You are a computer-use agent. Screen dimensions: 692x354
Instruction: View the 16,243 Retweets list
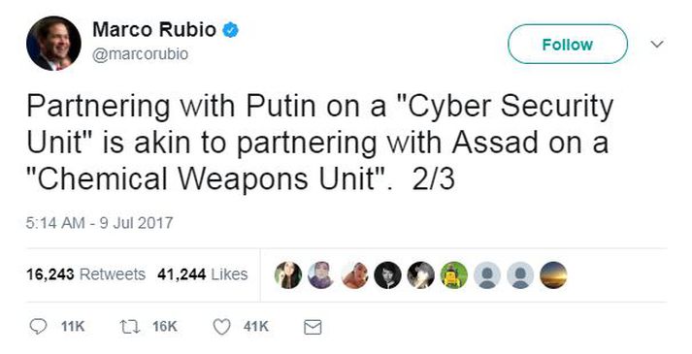[85, 274]
